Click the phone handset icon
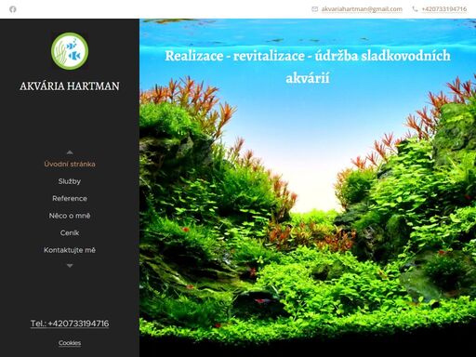This screenshot has width=476, height=357. (415, 9)
